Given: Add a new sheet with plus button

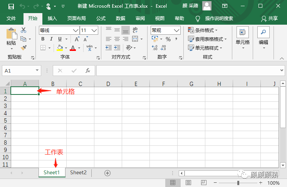Looking at the screenshot, I should pos(107,173).
